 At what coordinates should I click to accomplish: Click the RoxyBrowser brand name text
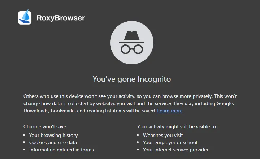tap(61, 18)
